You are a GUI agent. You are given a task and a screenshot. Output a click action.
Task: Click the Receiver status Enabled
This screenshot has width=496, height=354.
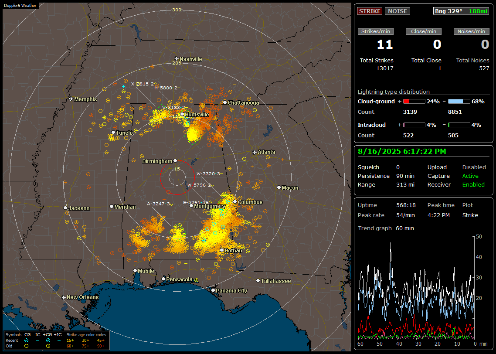pyautogui.click(x=473, y=184)
